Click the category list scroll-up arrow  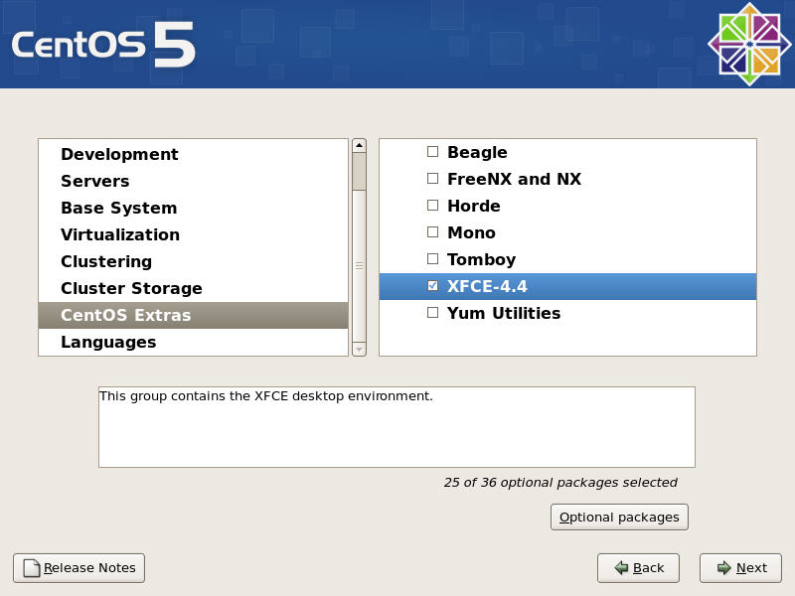click(359, 145)
